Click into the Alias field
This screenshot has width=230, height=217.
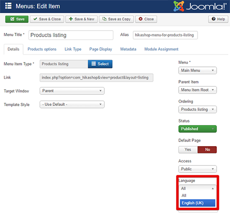click(165, 35)
